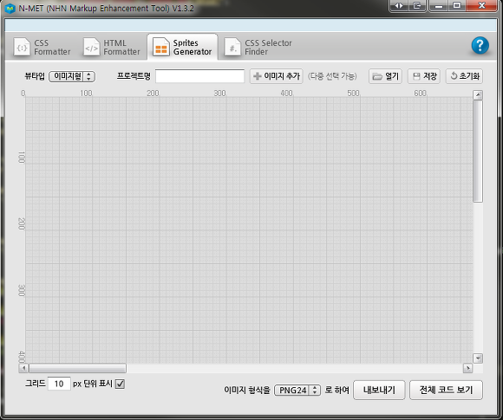Open the CSS Selector Finder tab

(258, 48)
